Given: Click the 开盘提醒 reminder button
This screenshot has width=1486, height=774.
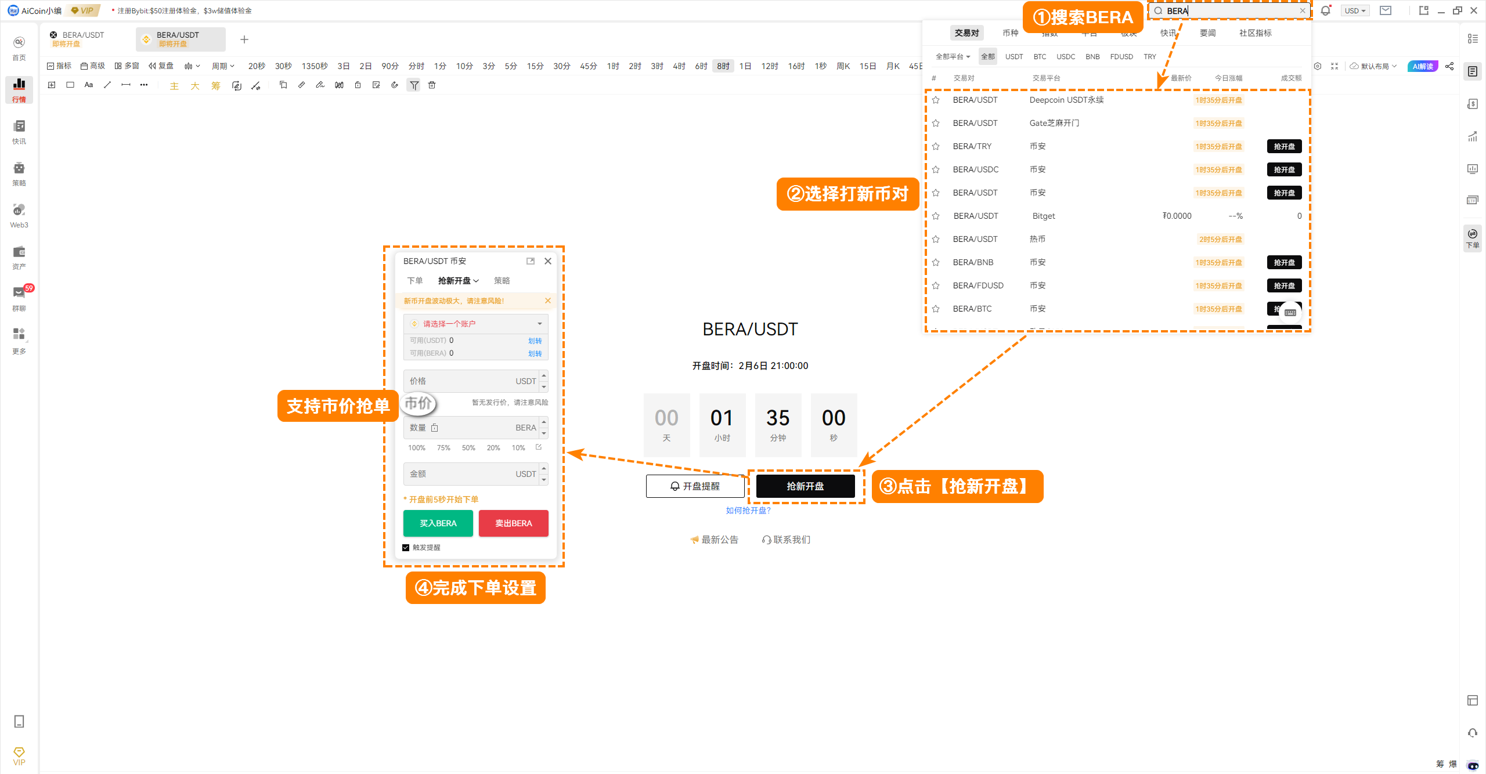Looking at the screenshot, I should pos(695,486).
